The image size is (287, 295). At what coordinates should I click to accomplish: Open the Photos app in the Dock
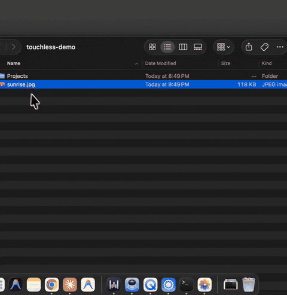pos(204,284)
